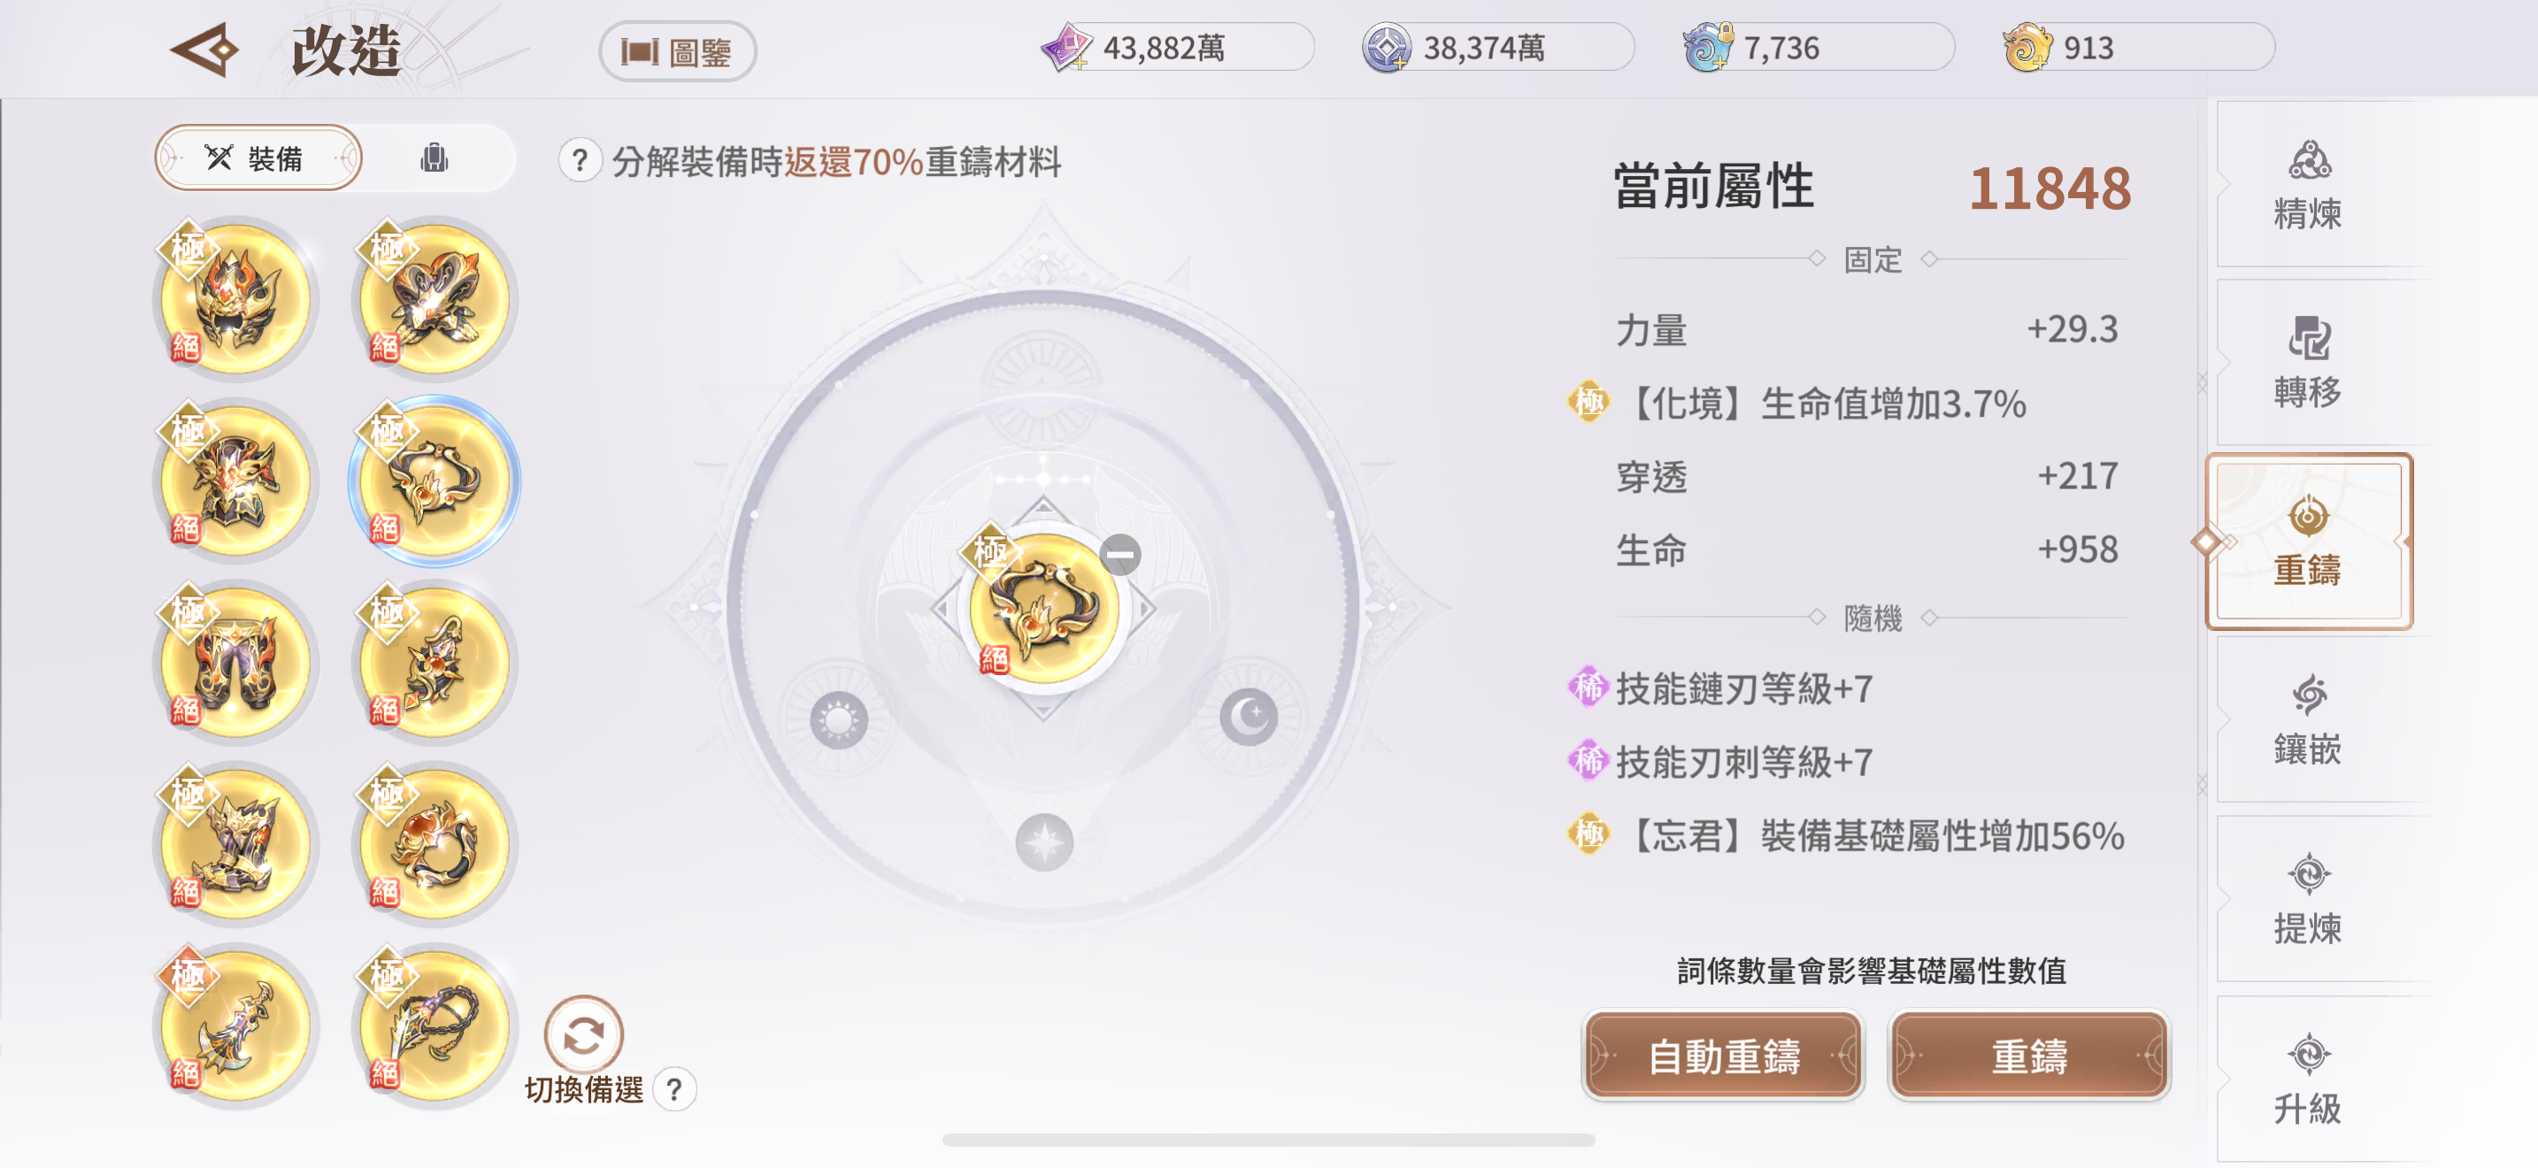
Task: Remove the equipped item with the minus button
Action: pos(1120,556)
